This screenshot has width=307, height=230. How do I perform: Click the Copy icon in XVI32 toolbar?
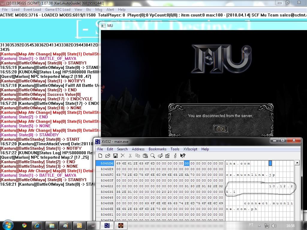pyautogui.click(x=138, y=156)
